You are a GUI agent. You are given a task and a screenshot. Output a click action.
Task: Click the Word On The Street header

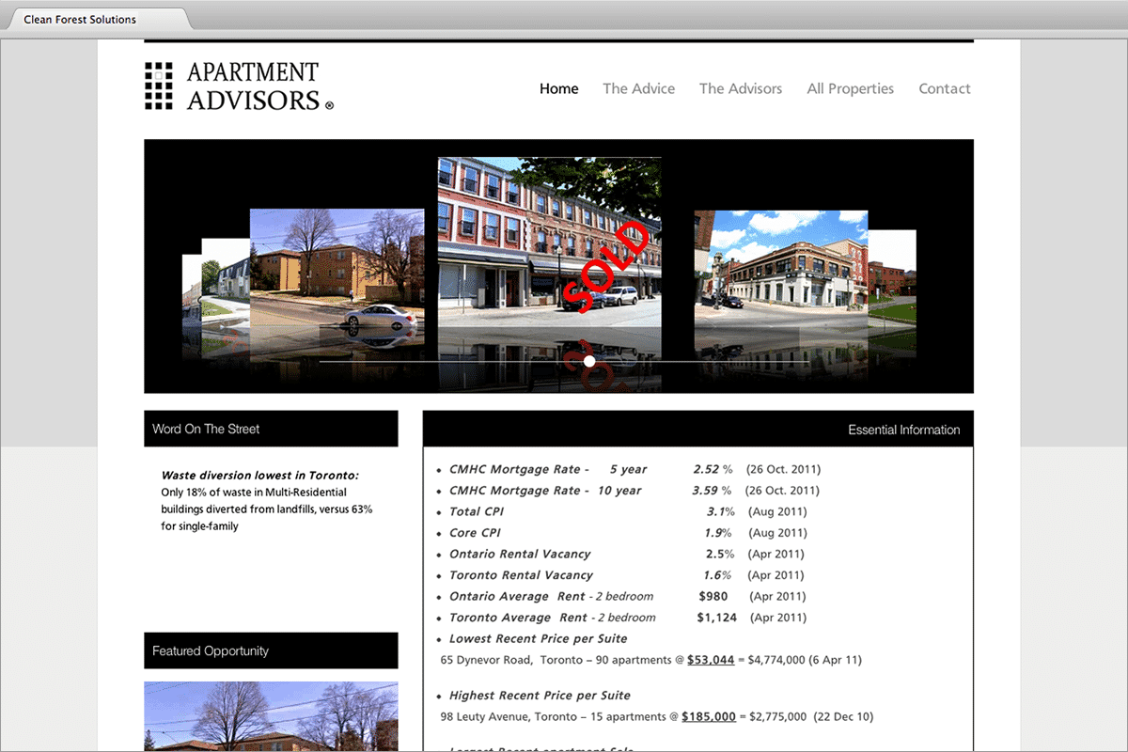click(x=271, y=429)
